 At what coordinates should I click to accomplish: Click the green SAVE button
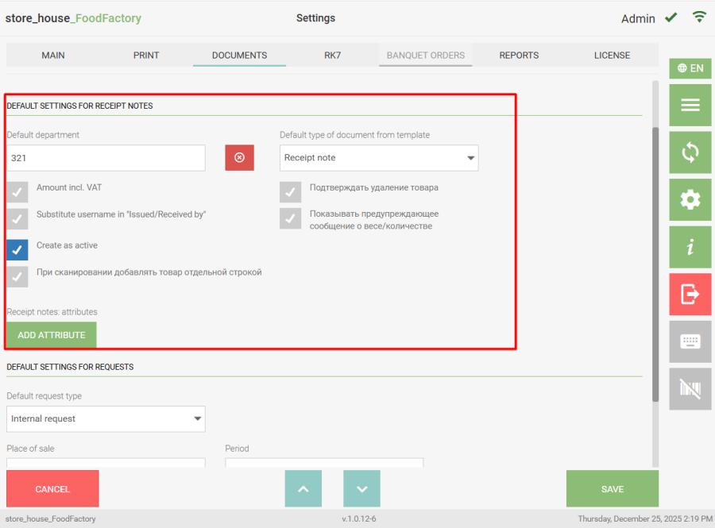coord(612,489)
